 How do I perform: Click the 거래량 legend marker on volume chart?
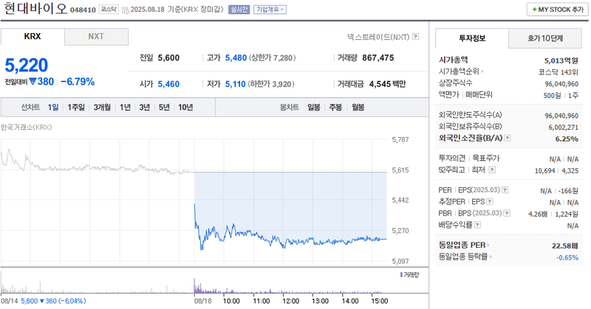point(401,275)
